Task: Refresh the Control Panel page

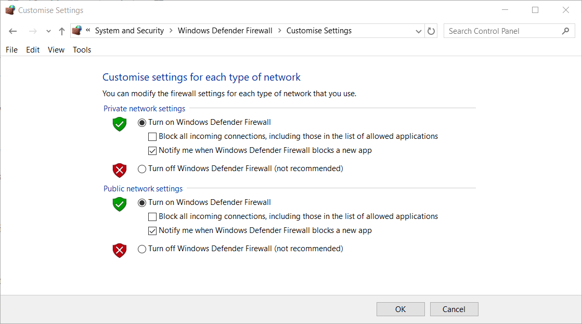Action: coord(431,31)
